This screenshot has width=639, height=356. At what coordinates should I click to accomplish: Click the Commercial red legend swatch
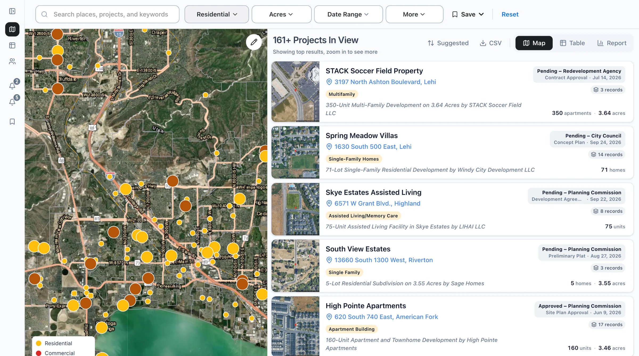pos(39,353)
